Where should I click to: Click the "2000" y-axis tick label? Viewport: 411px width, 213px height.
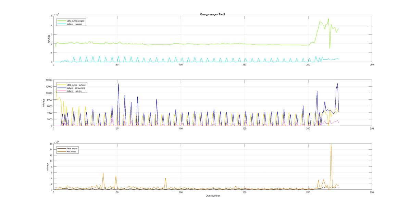(49, 119)
